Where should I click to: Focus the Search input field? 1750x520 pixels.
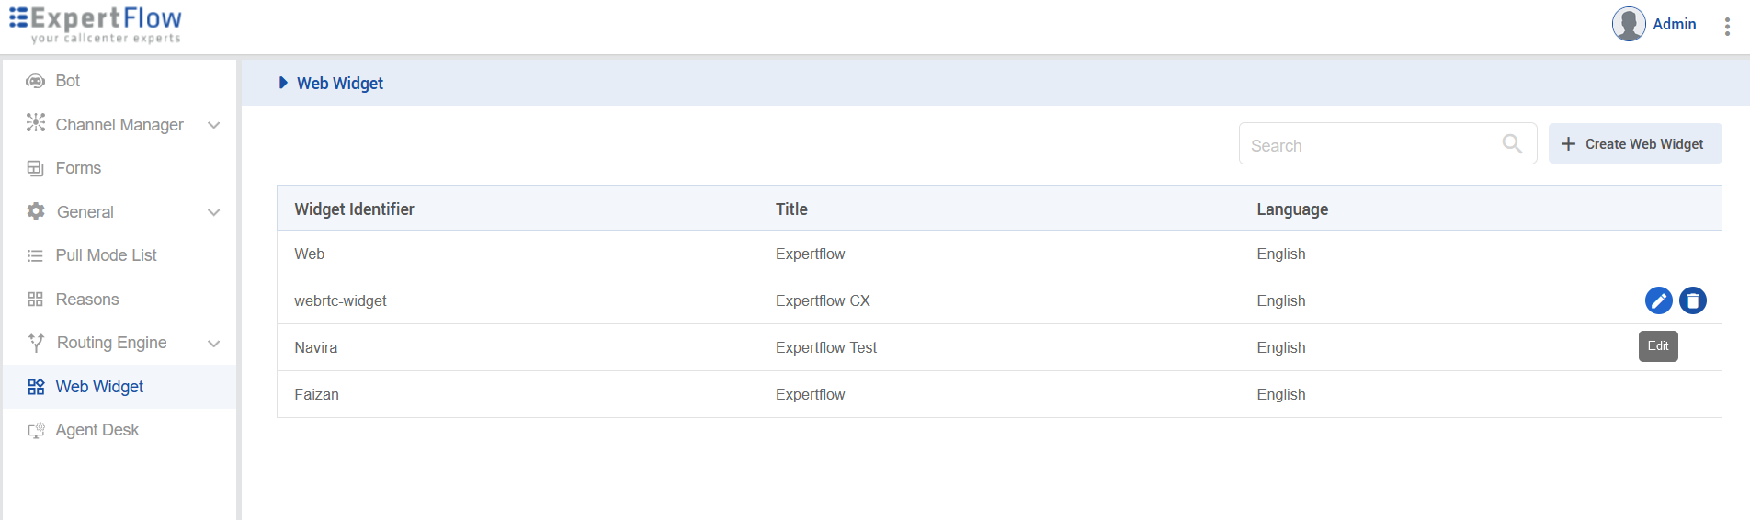point(1369,145)
